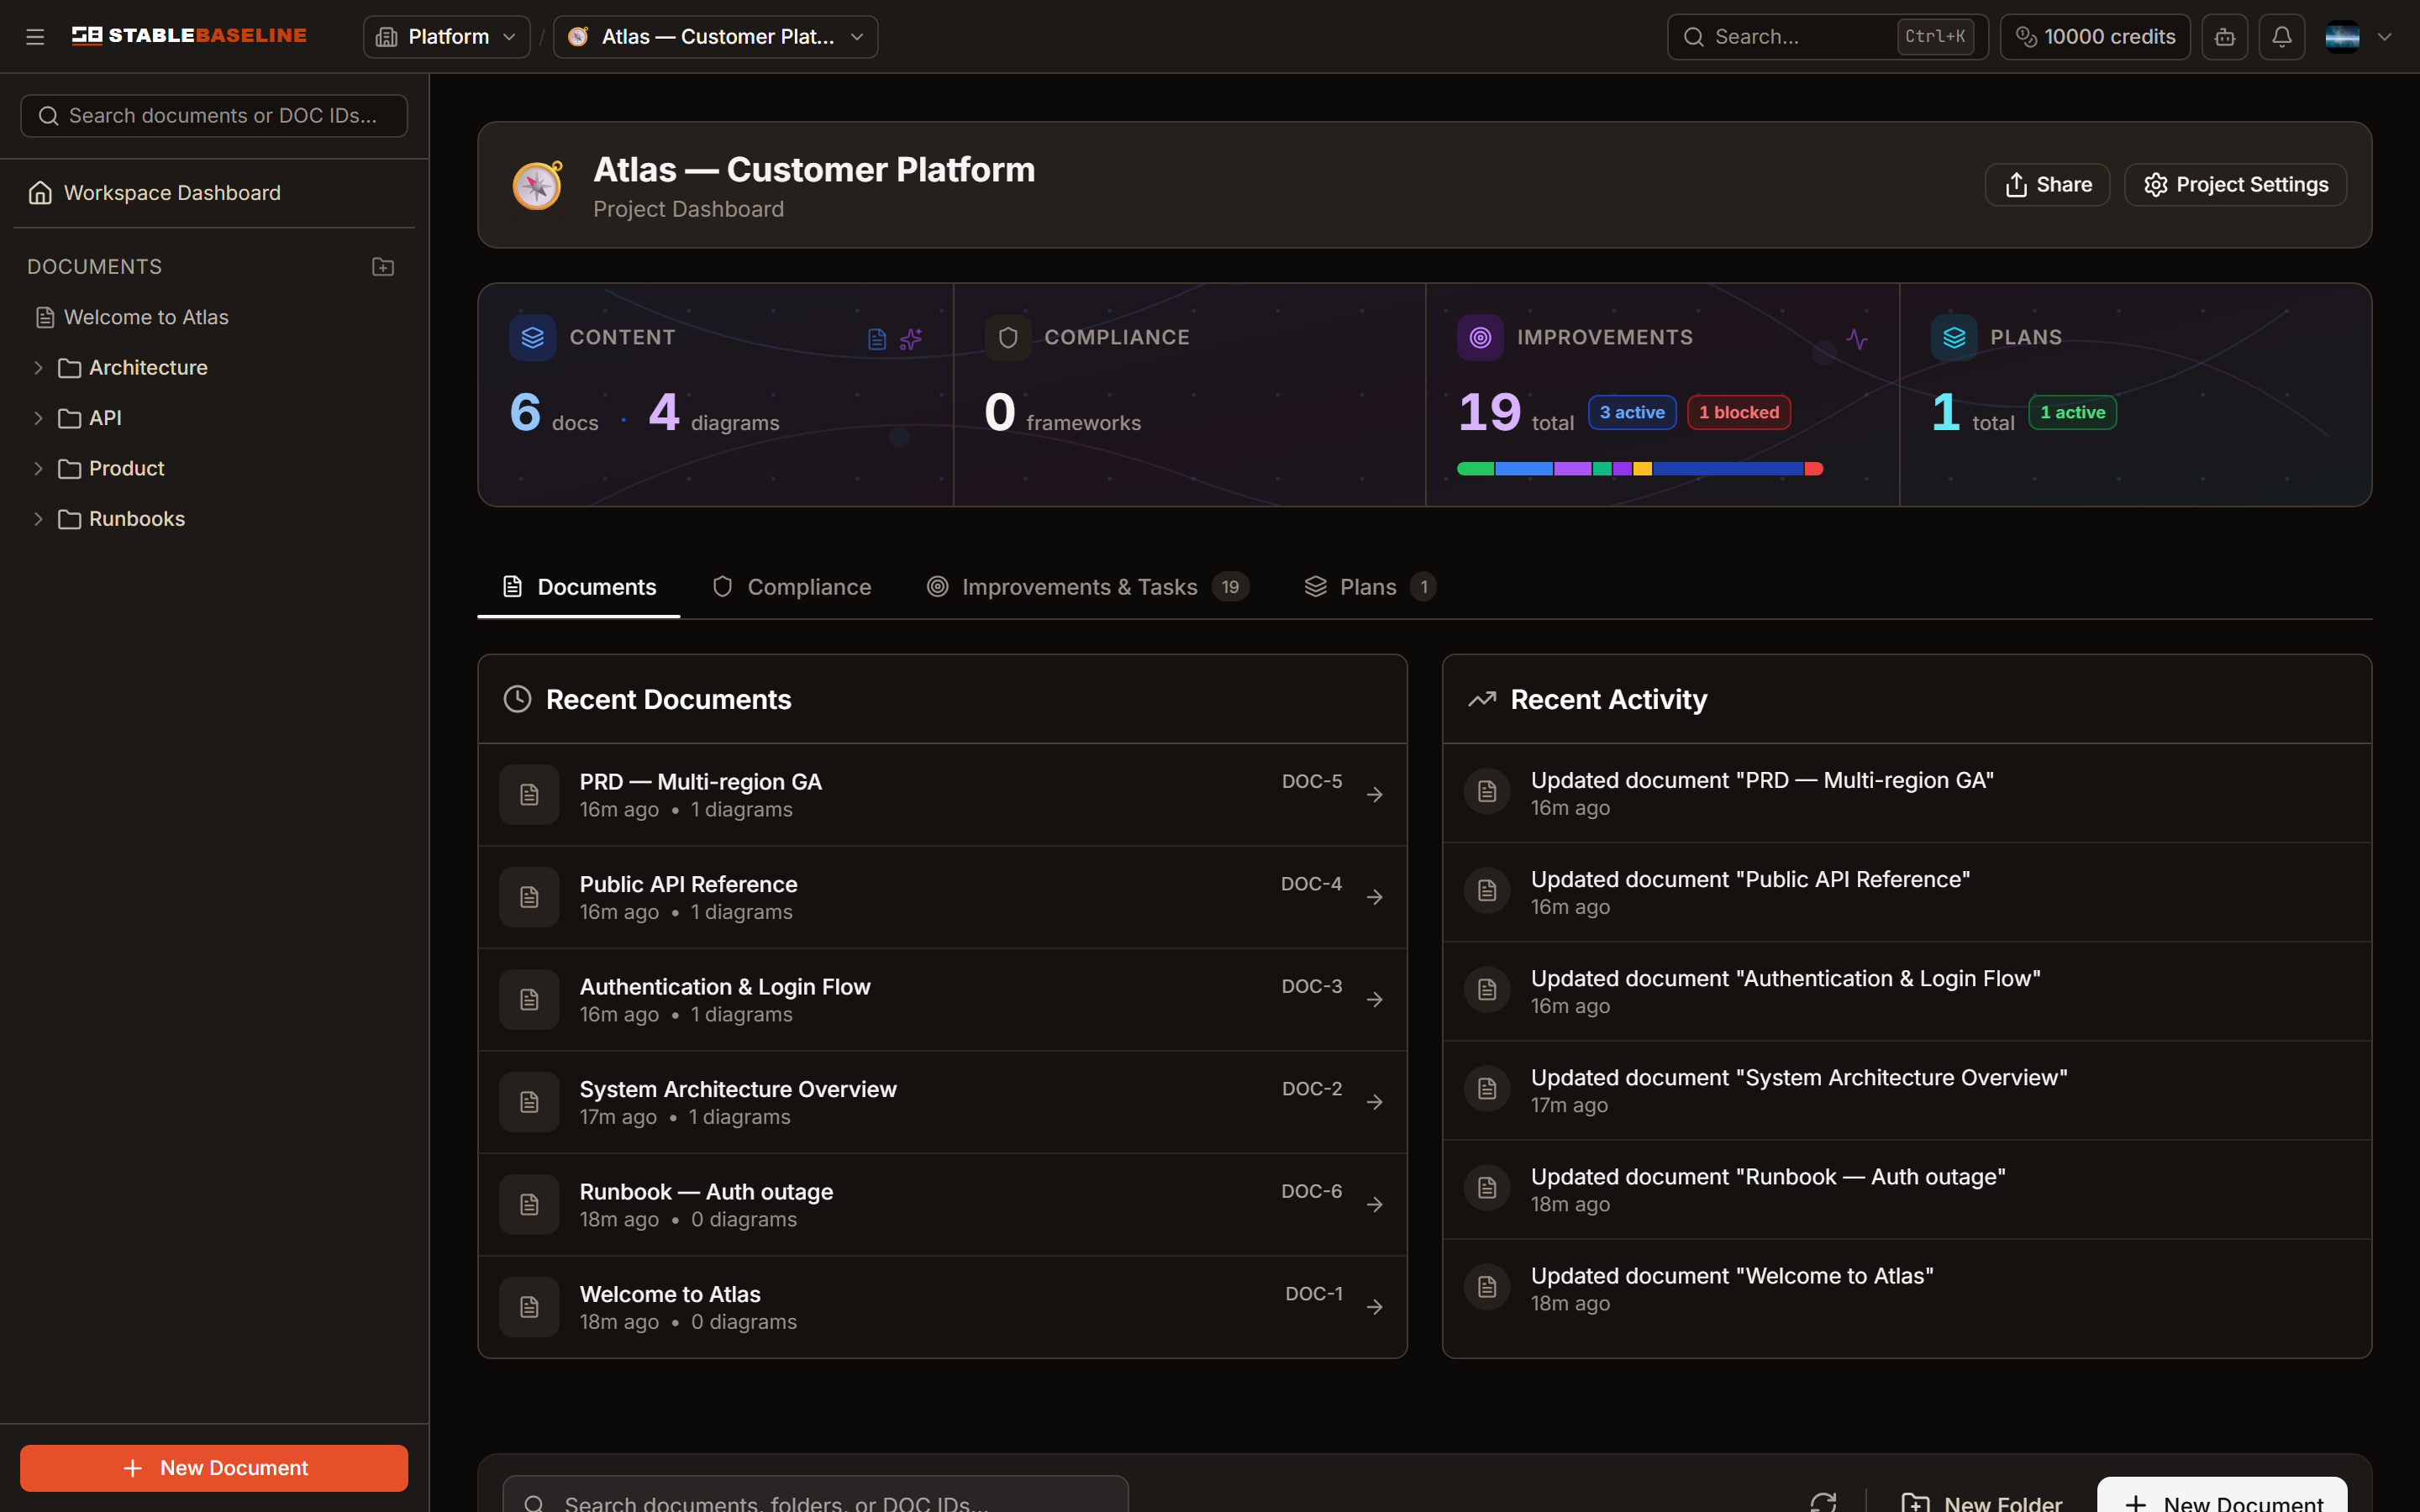2420x1512 pixels.
Task: Click DOC-5 identifier label
Action: click(1312, 781)
